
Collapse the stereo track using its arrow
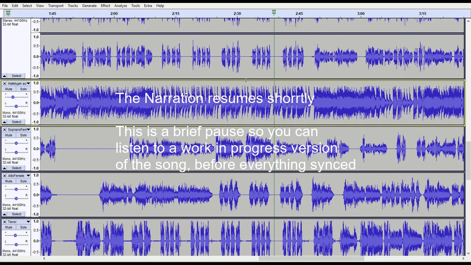tap(5, 76)
